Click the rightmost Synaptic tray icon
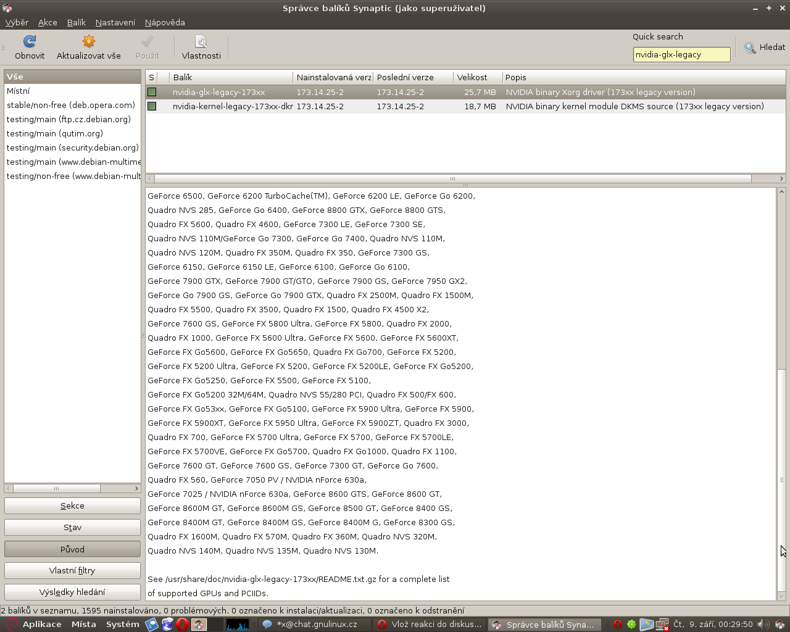Viewport: 790px width, 632px height. (780, 625)
